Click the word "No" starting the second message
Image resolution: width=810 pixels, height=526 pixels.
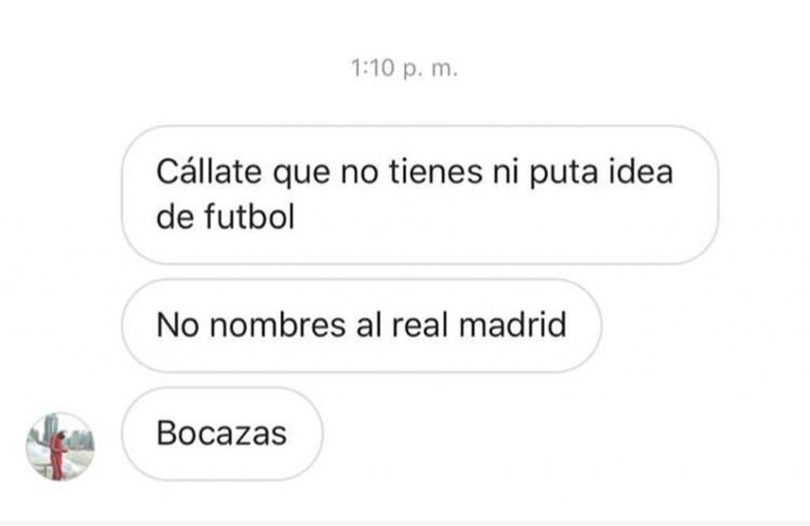(x=178, y=326)
